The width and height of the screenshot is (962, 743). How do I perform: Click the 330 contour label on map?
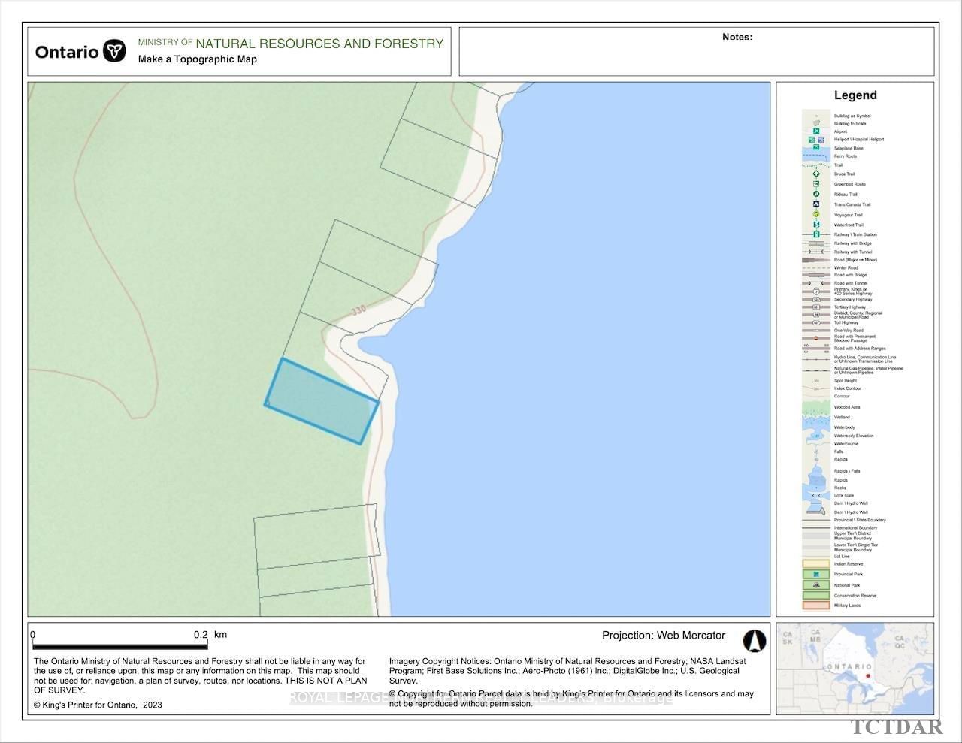pyautogui.click(x=358, y=310)
